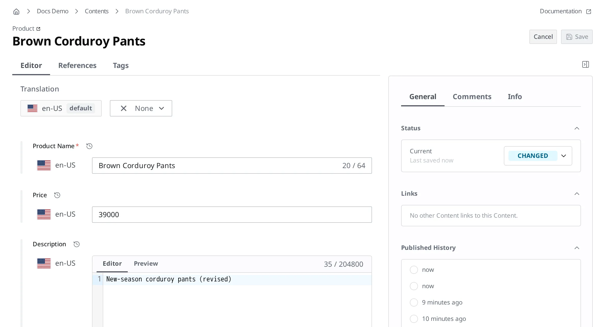Open the Comments tab in sidebar

pyautogui.click(x=472, y=97)
